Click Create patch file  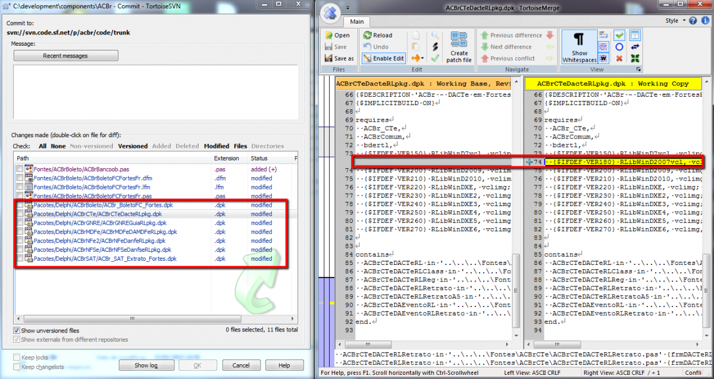[459, 46]
